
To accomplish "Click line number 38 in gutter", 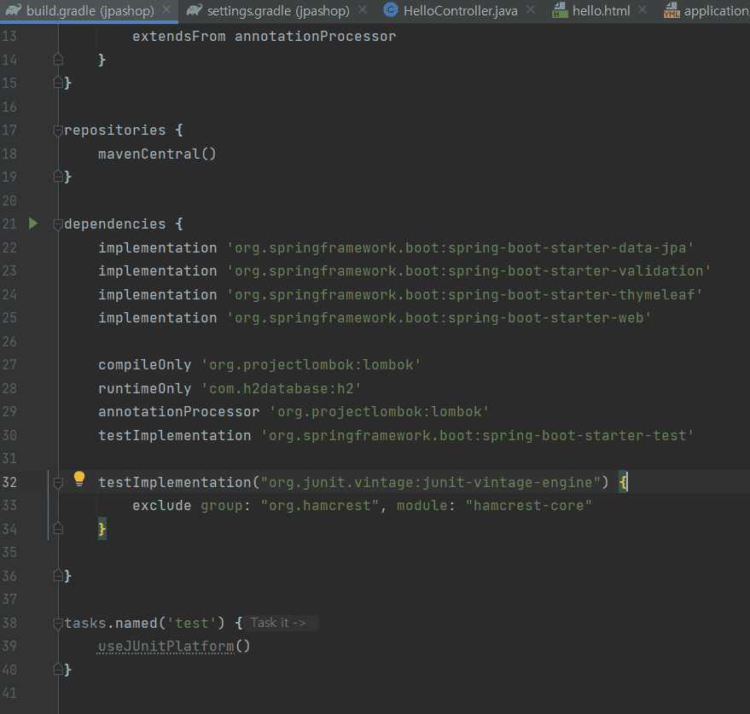I will coord(9,623).
